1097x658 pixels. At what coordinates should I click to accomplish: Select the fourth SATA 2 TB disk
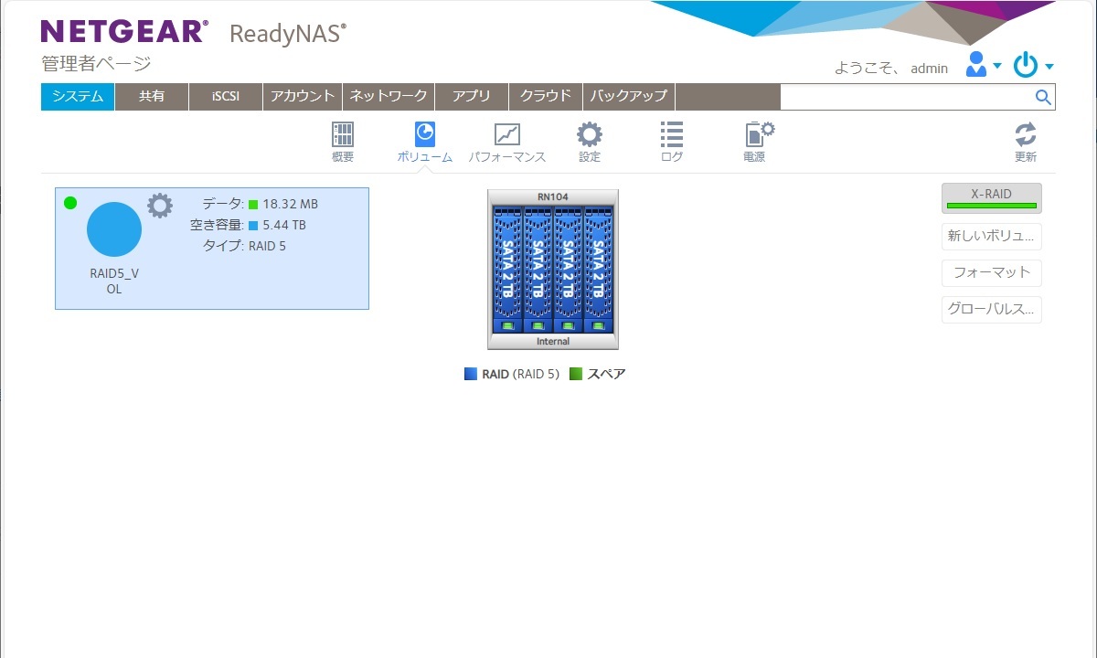pos(599,270)
